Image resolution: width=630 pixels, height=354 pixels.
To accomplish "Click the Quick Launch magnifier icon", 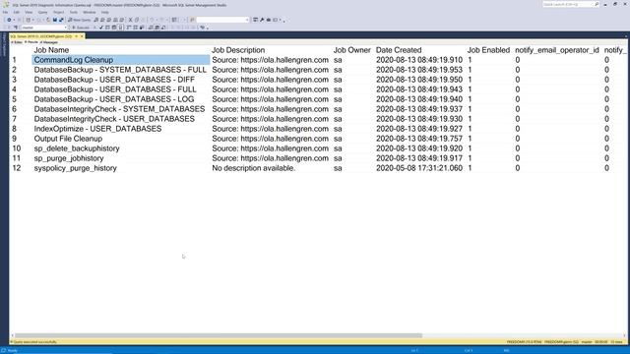I will click(x=597, y=4).
